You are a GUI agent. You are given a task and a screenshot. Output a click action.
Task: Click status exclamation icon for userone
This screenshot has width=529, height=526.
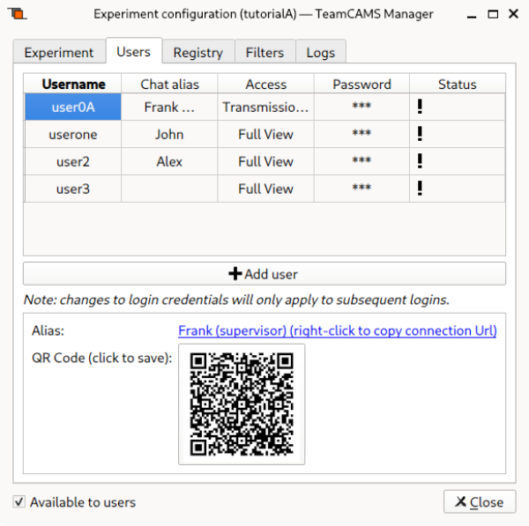point(420,134)
